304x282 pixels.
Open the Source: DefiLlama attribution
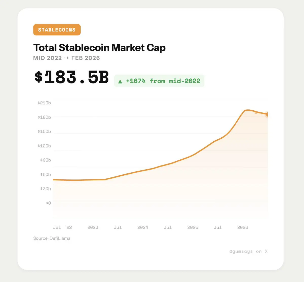(52, 238)
